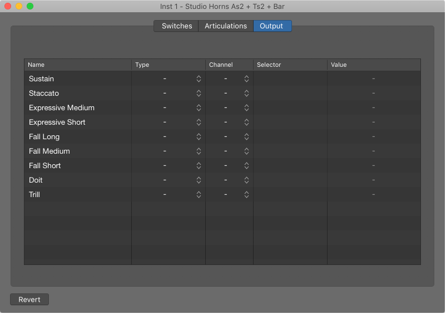
Task: Switch to the Switches tab
Action: pyautogui.click(x=176, y=26)
